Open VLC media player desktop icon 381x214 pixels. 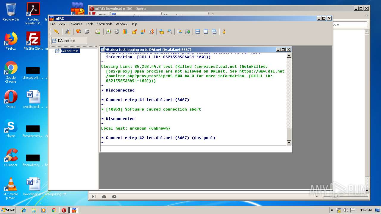coord(11,188)
